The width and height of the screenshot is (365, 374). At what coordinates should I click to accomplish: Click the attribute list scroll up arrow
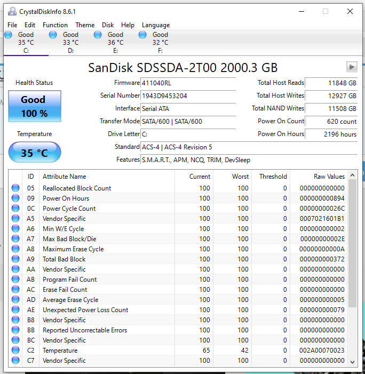pos(352,176)
